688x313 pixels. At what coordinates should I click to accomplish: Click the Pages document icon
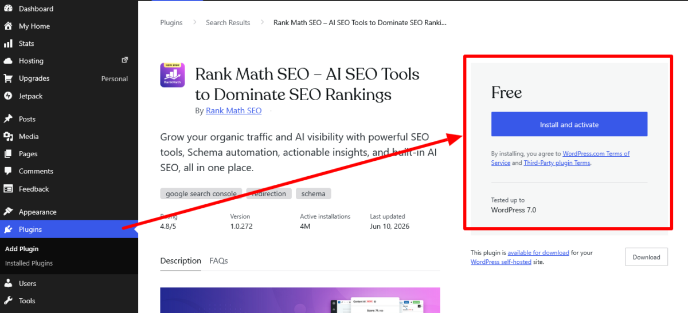click(8, 154)
